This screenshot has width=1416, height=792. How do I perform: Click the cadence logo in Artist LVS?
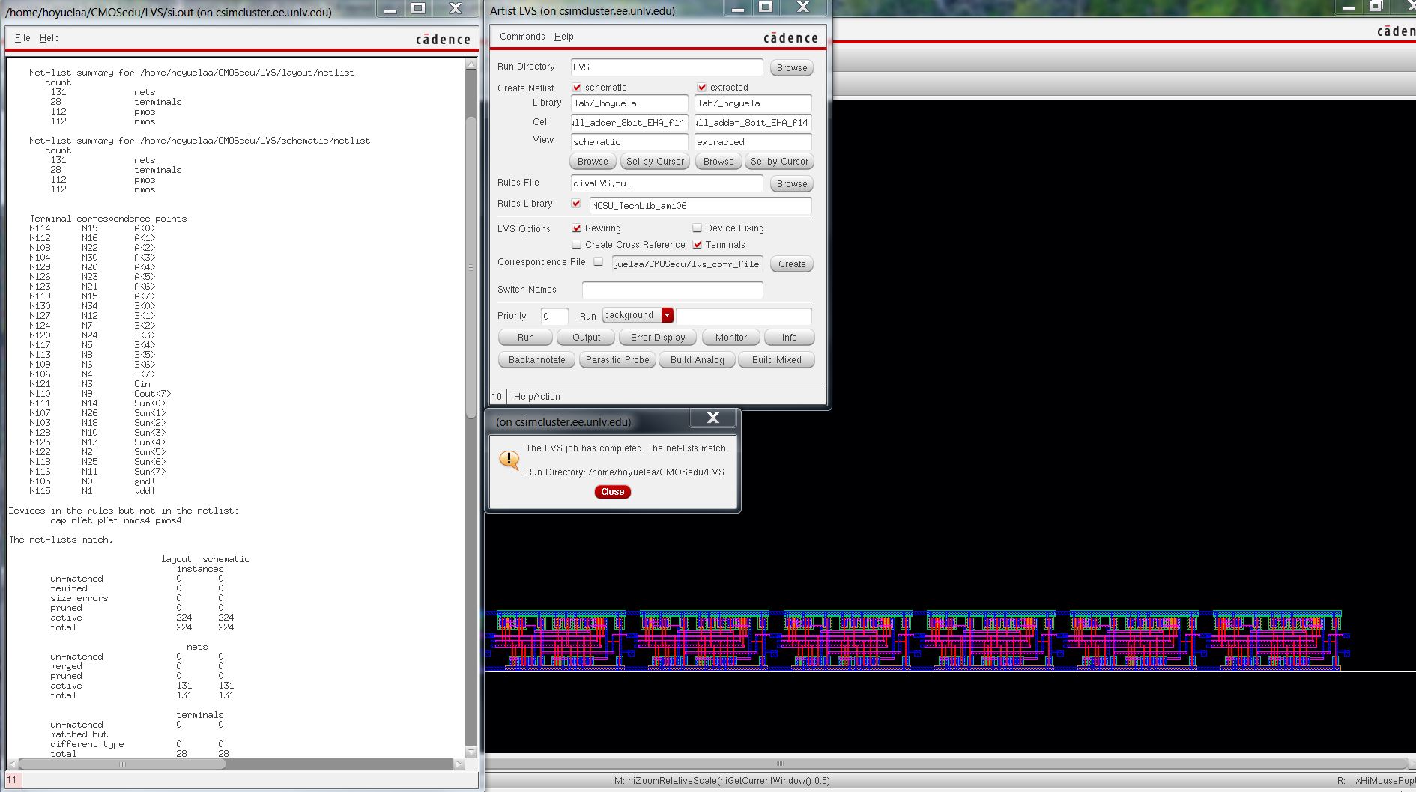pyautogui.click(x=790, y=38)
